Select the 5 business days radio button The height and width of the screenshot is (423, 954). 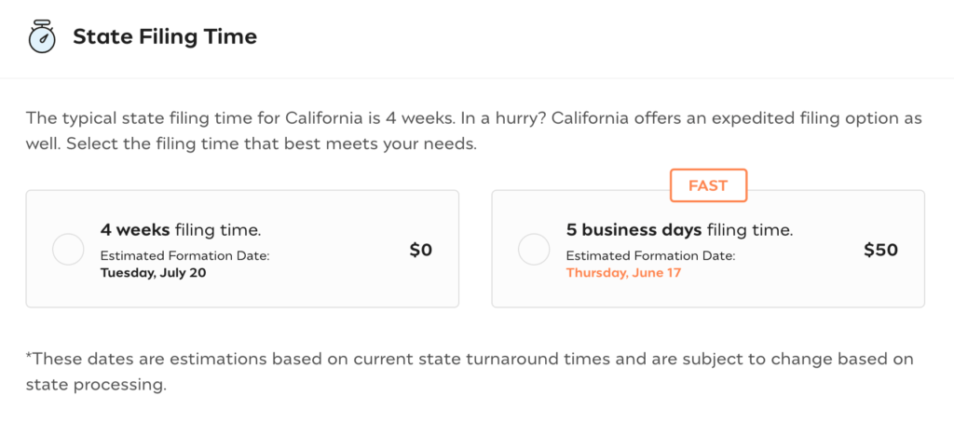coord(534,250)
